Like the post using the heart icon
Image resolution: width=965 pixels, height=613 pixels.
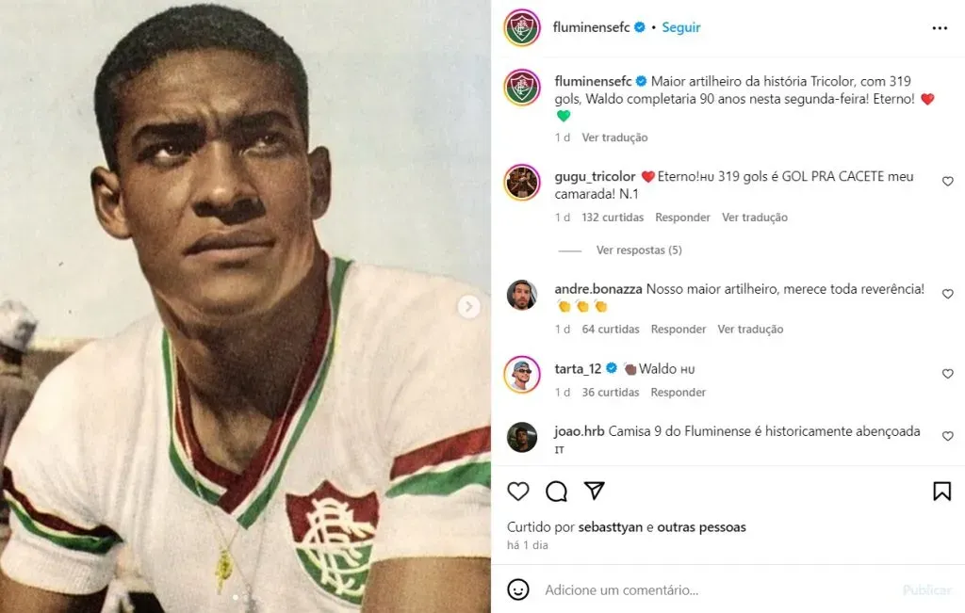517,492
